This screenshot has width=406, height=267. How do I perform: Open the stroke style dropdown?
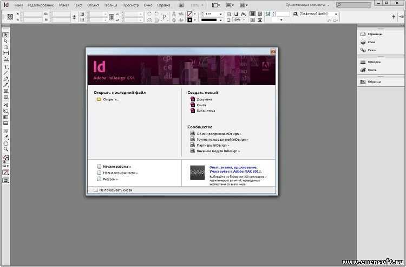pyautogui.click(x=221, y=20)
